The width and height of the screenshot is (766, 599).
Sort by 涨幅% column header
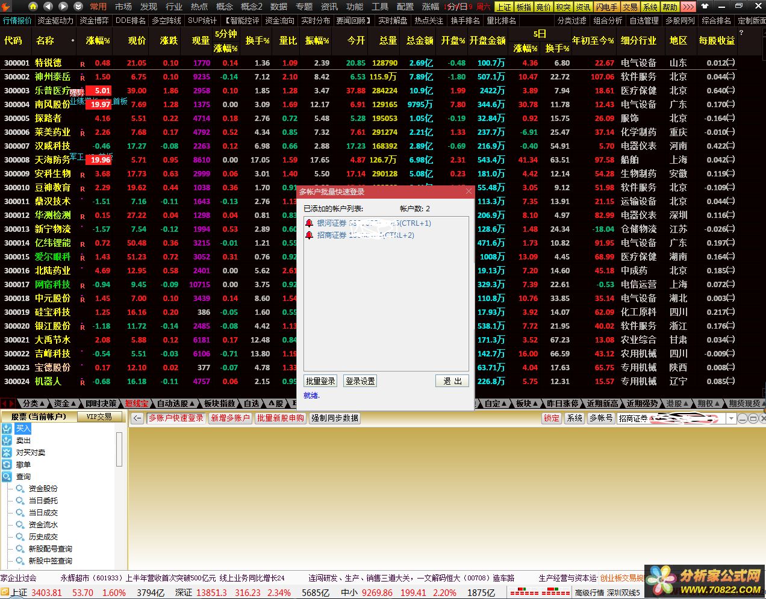[98, 41]
